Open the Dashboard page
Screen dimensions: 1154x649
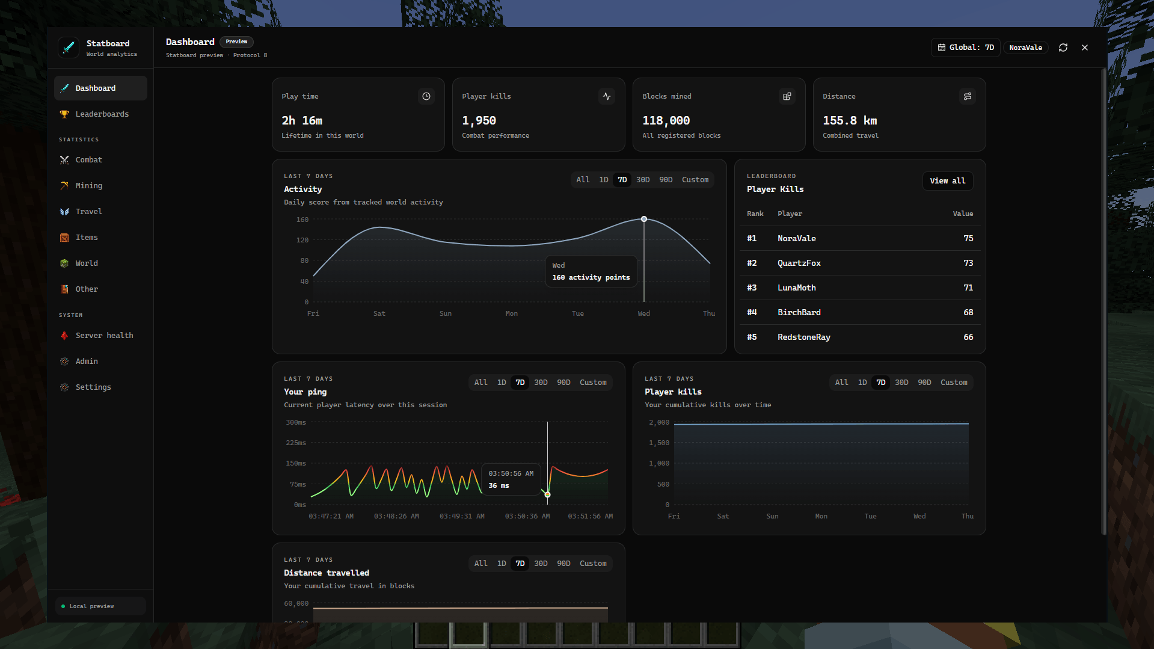100,88
